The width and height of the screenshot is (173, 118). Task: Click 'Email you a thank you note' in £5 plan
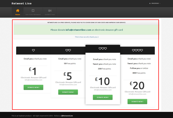point(70,59)
